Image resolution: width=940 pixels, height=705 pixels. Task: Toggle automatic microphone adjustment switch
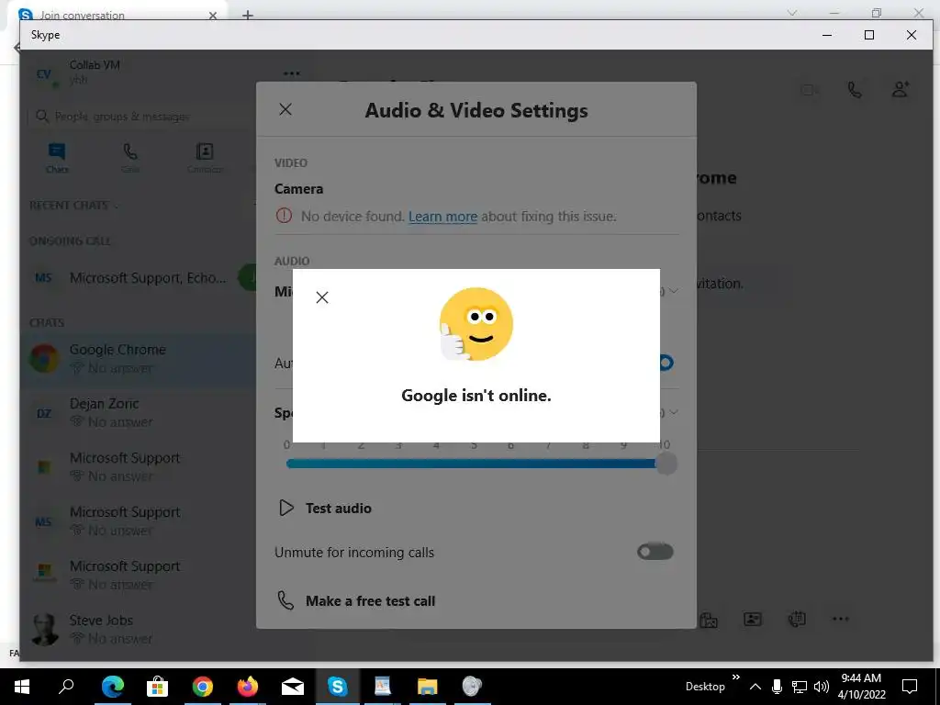click(x=666, y=363)
